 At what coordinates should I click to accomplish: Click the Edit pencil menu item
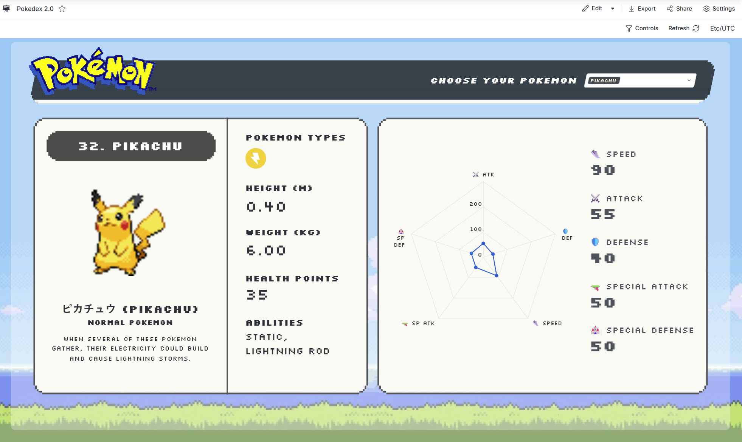pos(592,9)
